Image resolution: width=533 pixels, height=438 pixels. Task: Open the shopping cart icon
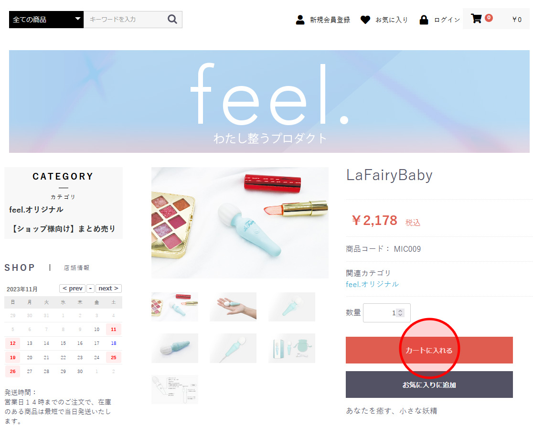(x=476, y=18)
